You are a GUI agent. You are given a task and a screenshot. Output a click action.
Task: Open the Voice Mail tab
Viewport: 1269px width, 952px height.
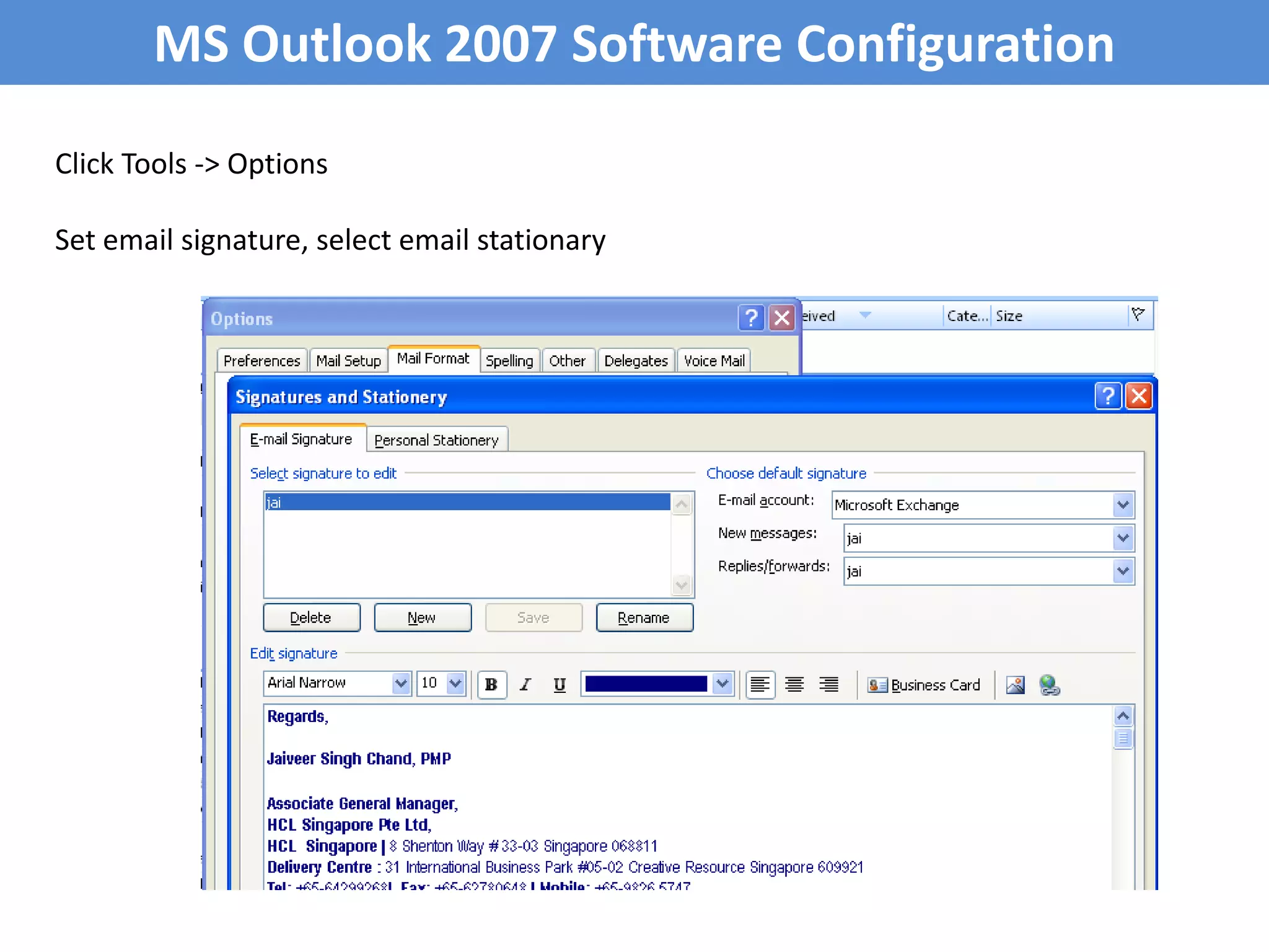714,361
